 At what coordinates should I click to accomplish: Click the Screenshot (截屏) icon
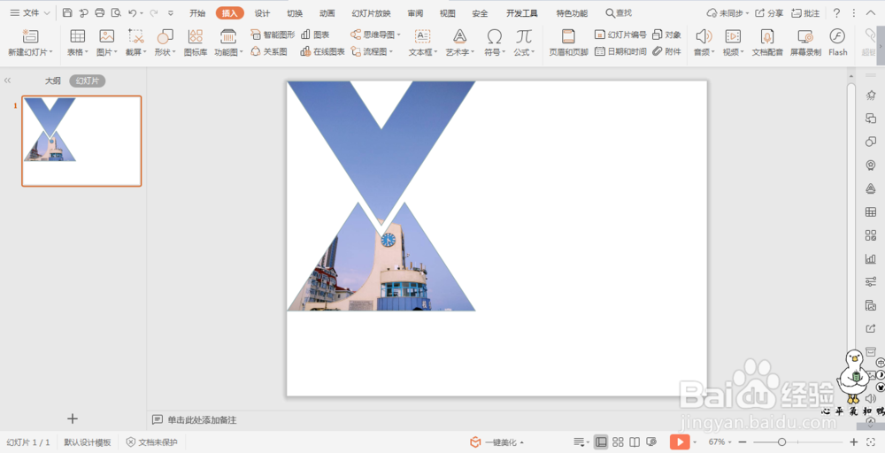click(x=136, y=36)
